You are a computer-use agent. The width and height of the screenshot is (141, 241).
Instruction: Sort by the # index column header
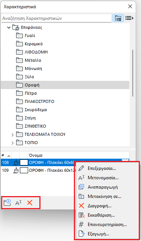point(6,155)
